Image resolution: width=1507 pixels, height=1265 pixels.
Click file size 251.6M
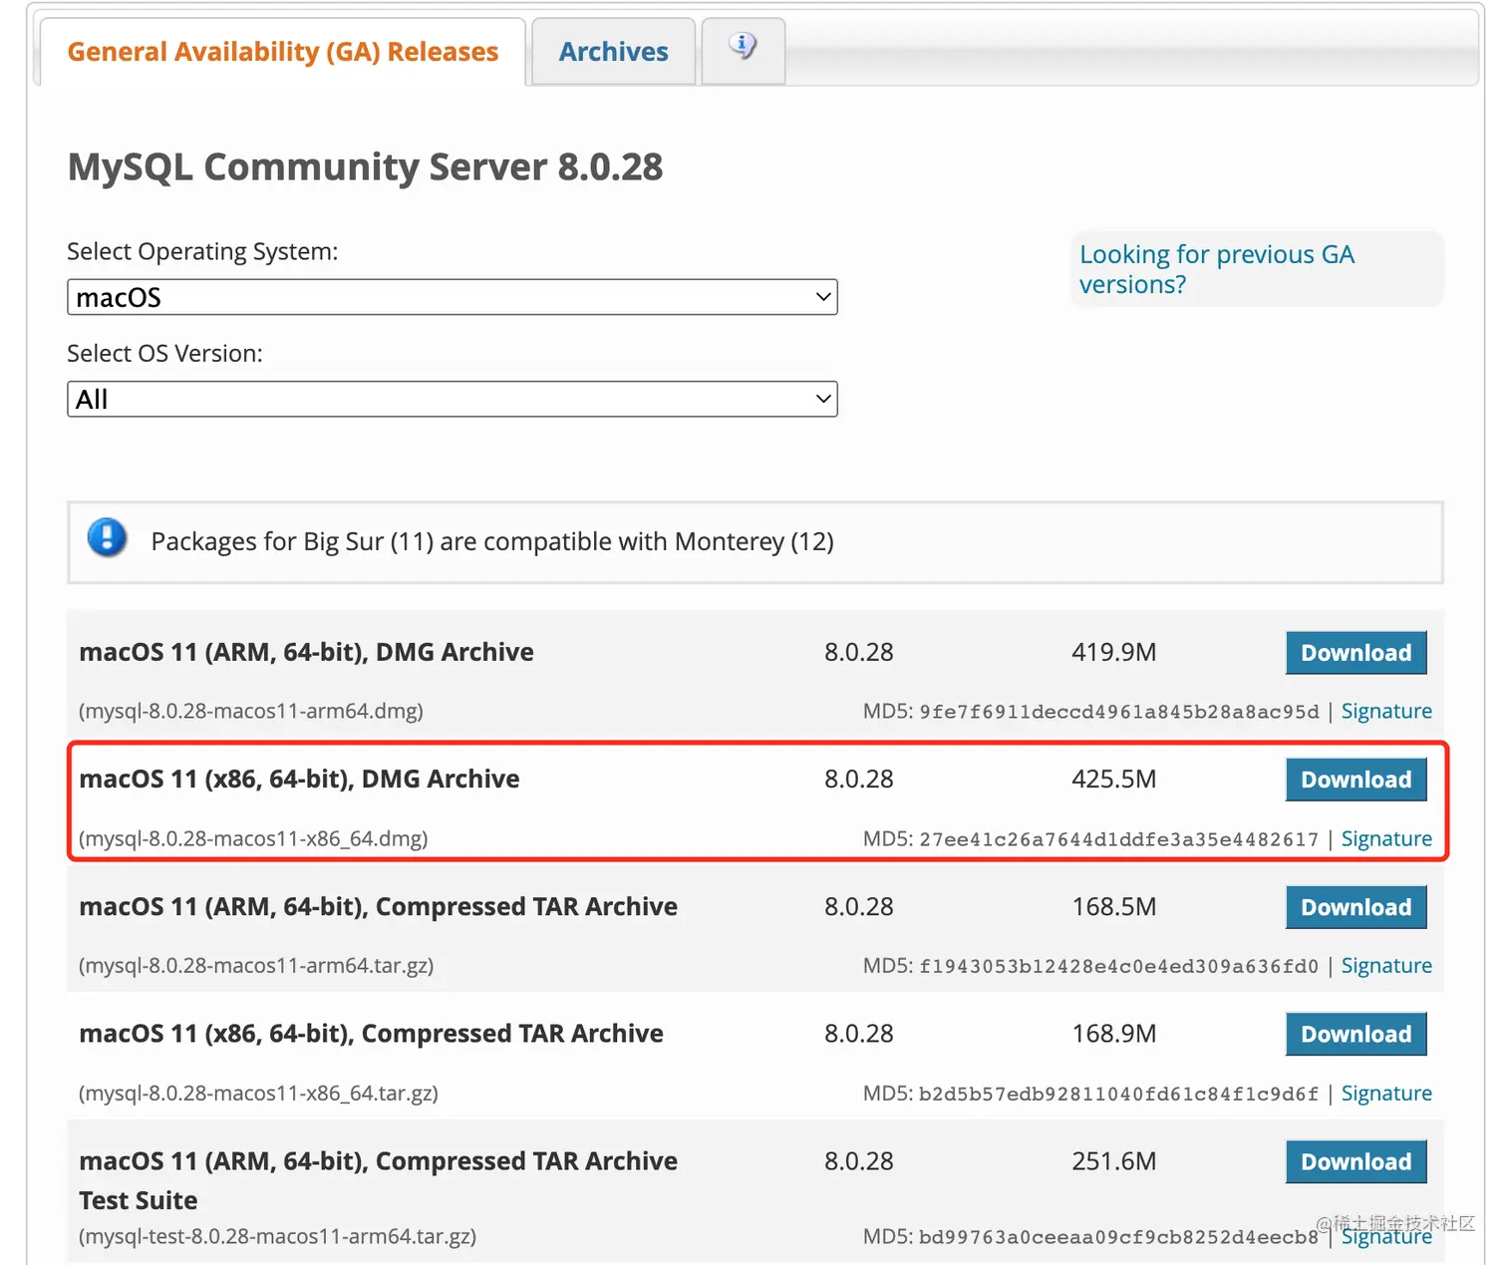1113,1161
